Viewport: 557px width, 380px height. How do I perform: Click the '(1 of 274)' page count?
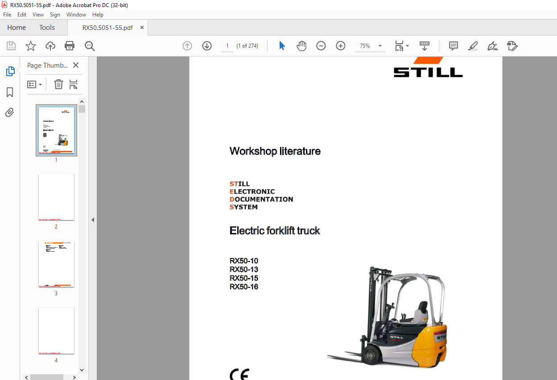(x=248, y=46)
